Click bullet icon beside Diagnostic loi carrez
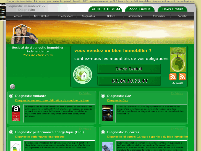201x151 pixels. (103, 132)
